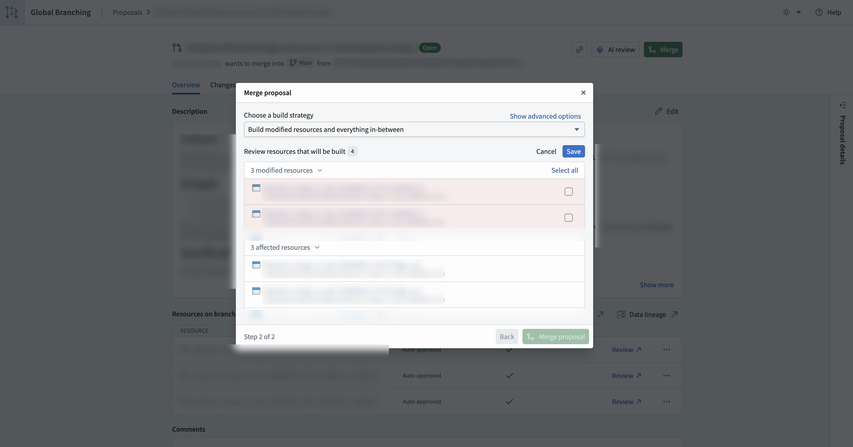Click first modified resource table icon
Screen dimensions: 853x447
pyautogui.click(x=256, y=188)
